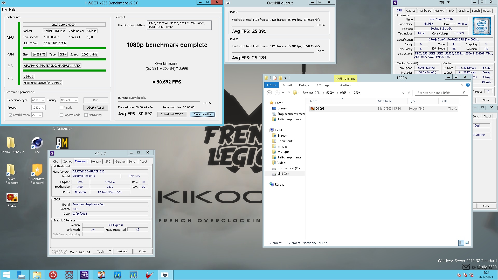This screenshot has height=280, width=498.
Task: Refresh the Explorer address bar
Action: (x=409, y=93)
